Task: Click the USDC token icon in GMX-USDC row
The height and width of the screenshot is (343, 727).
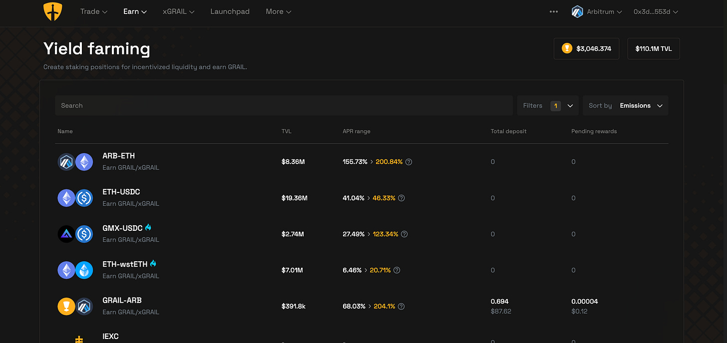Action: point(84,234)
